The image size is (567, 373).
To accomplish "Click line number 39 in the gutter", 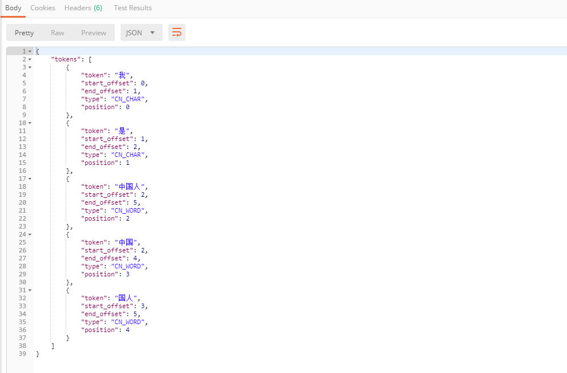I will [22, 353].
